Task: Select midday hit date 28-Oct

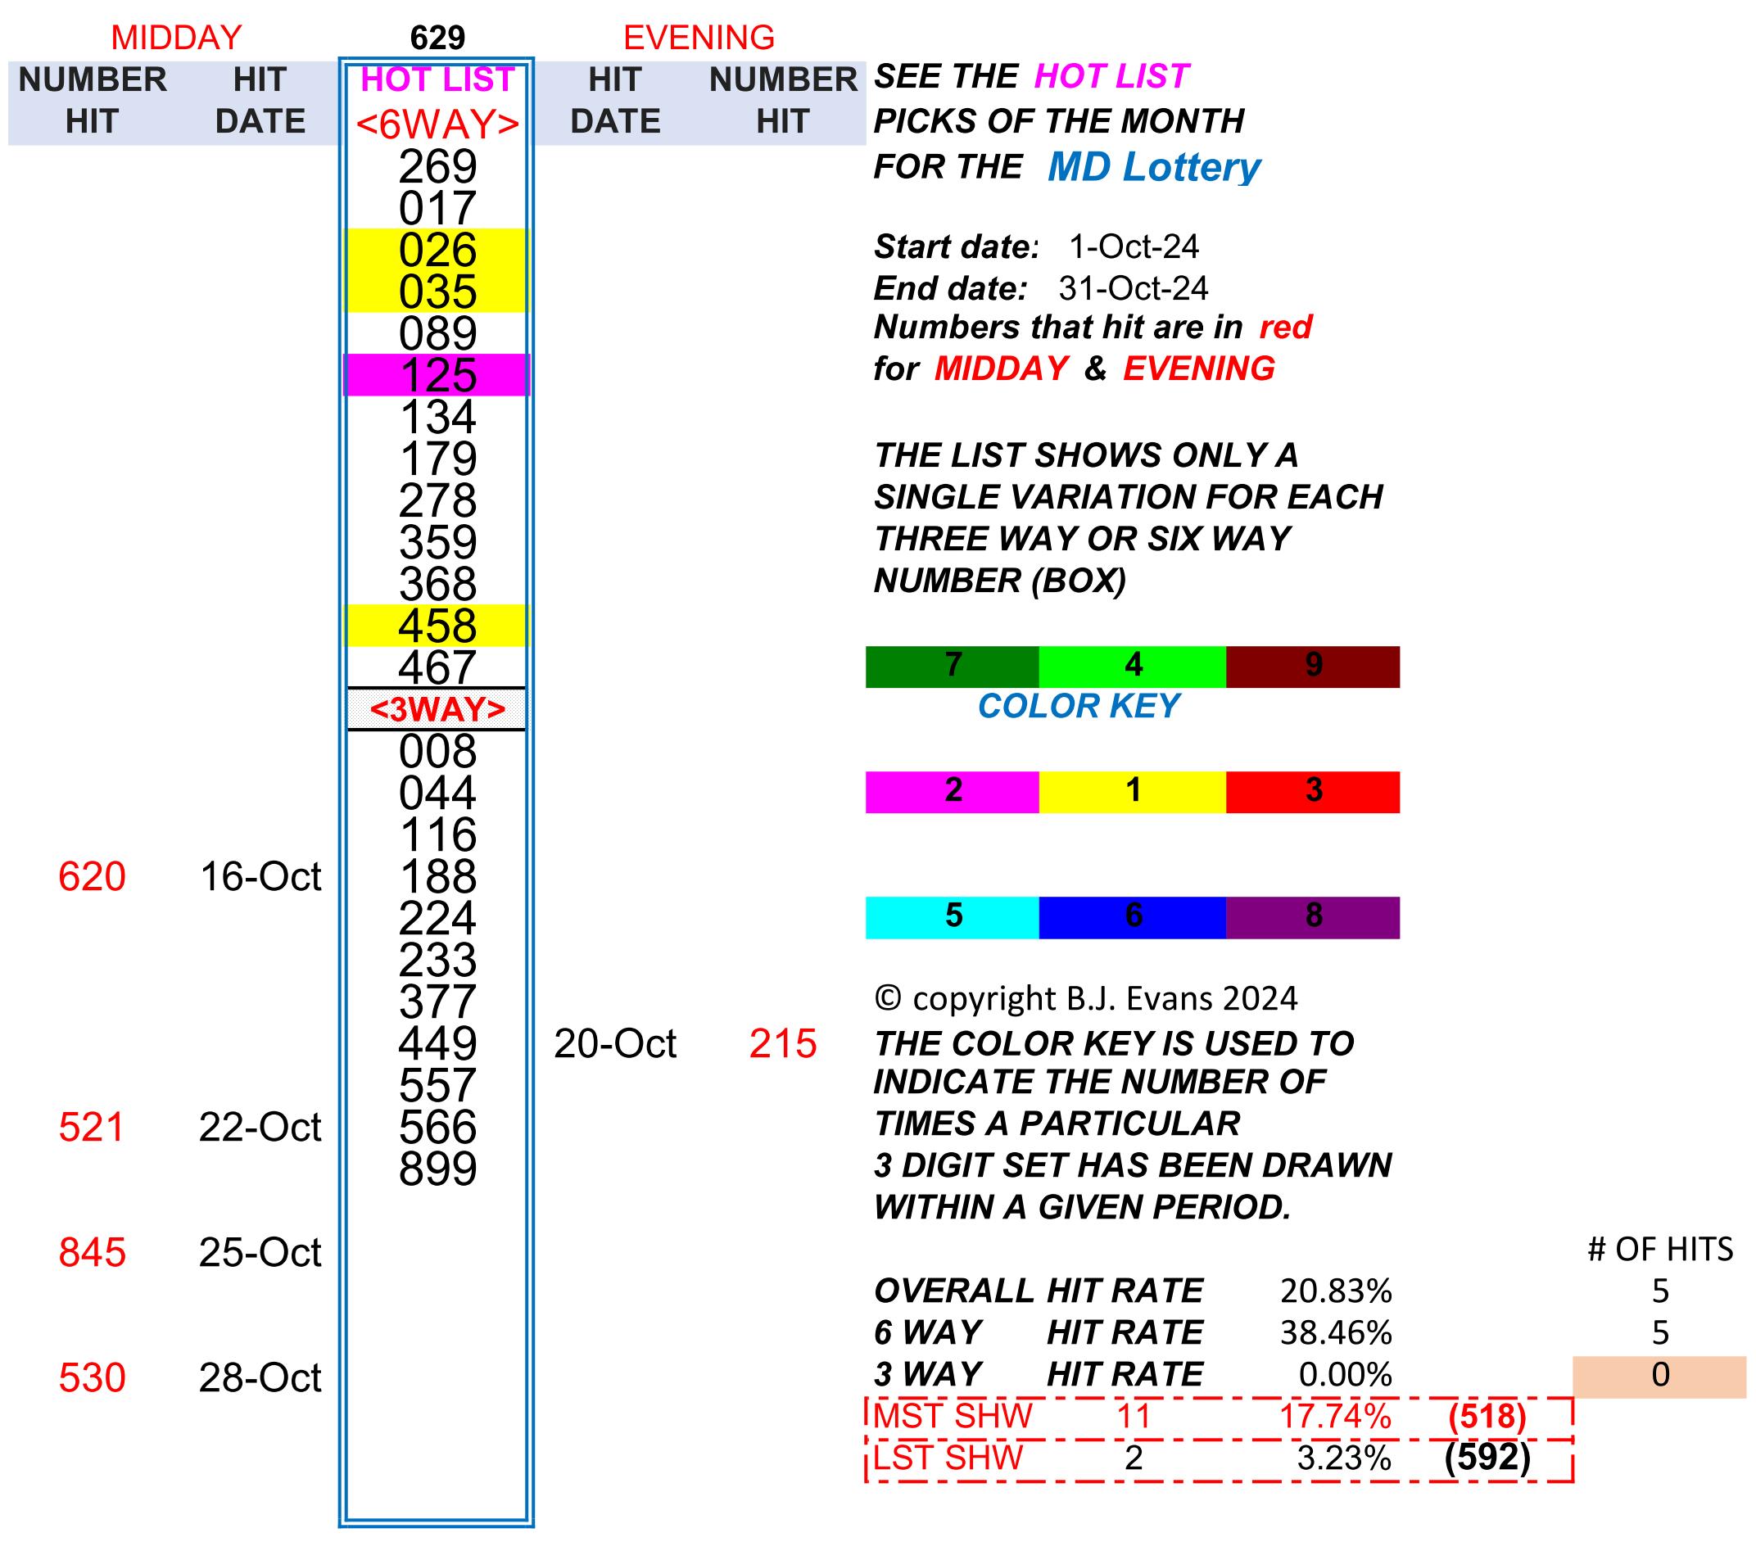Action: [260, 1377]
